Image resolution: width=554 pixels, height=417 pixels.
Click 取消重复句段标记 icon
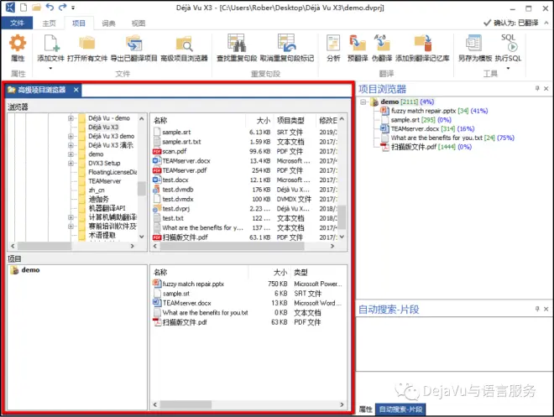coord(286,44)
